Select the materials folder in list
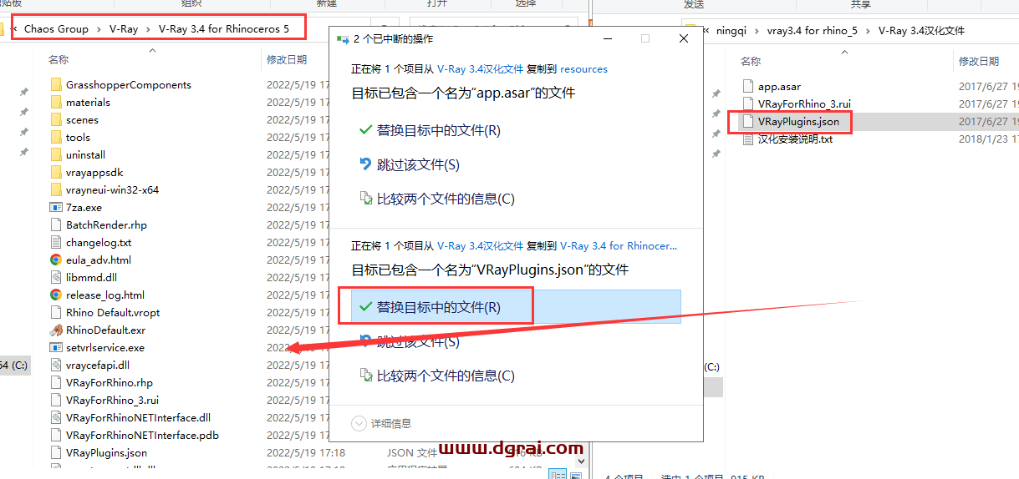The image size is (1019, 479). (x=88, y=103)
